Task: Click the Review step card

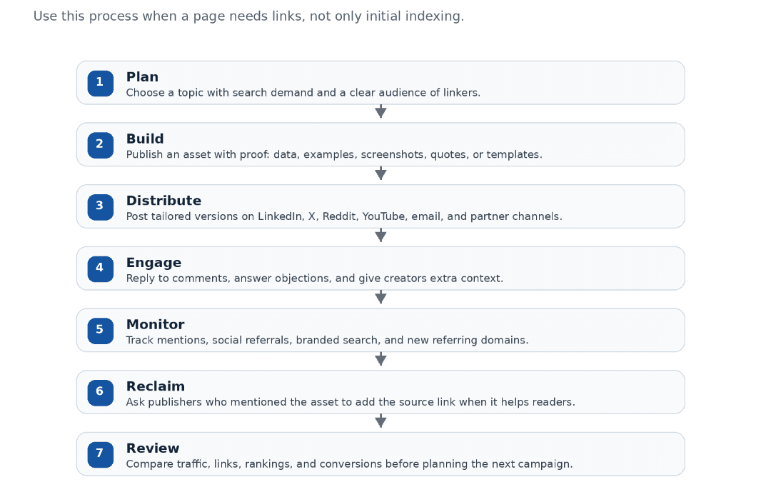Action: click(380, 454)
